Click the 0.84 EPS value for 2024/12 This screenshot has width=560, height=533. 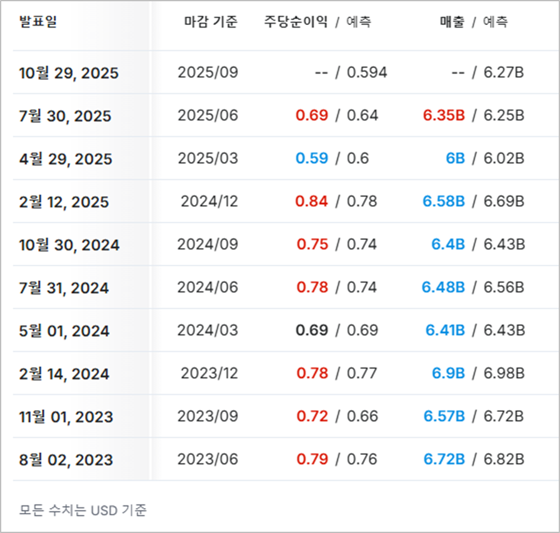pyautogui.click(x=311, y=201)
